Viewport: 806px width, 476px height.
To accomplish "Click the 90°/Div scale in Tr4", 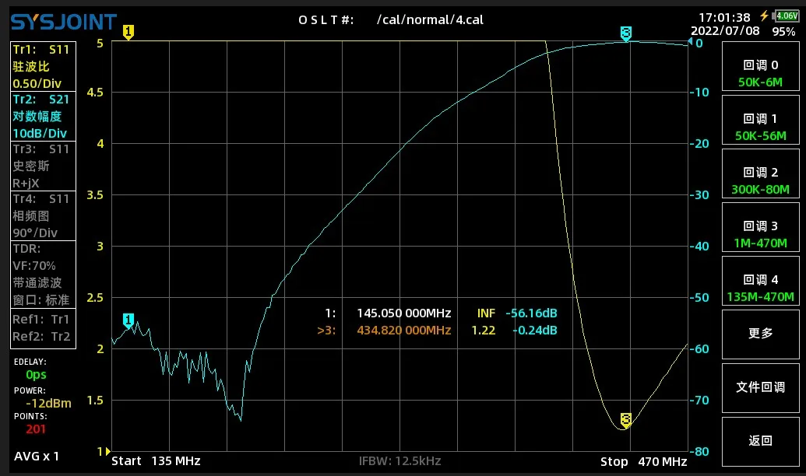I will pyautogui.click(x=35, y=233).
